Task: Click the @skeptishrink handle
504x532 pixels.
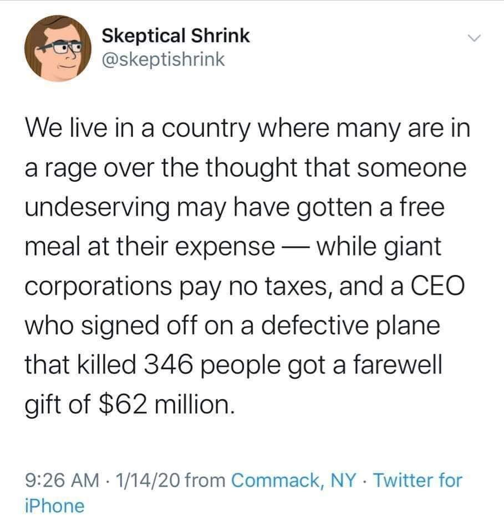Action: 164,59
